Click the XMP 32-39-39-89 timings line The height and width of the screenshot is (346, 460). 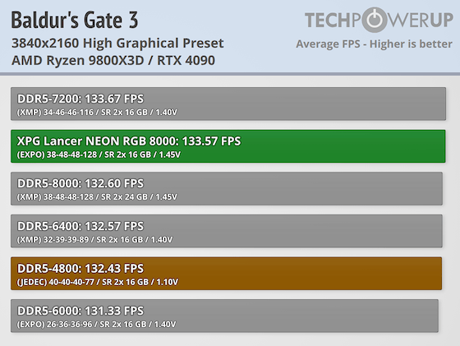(x=94, y=240)
